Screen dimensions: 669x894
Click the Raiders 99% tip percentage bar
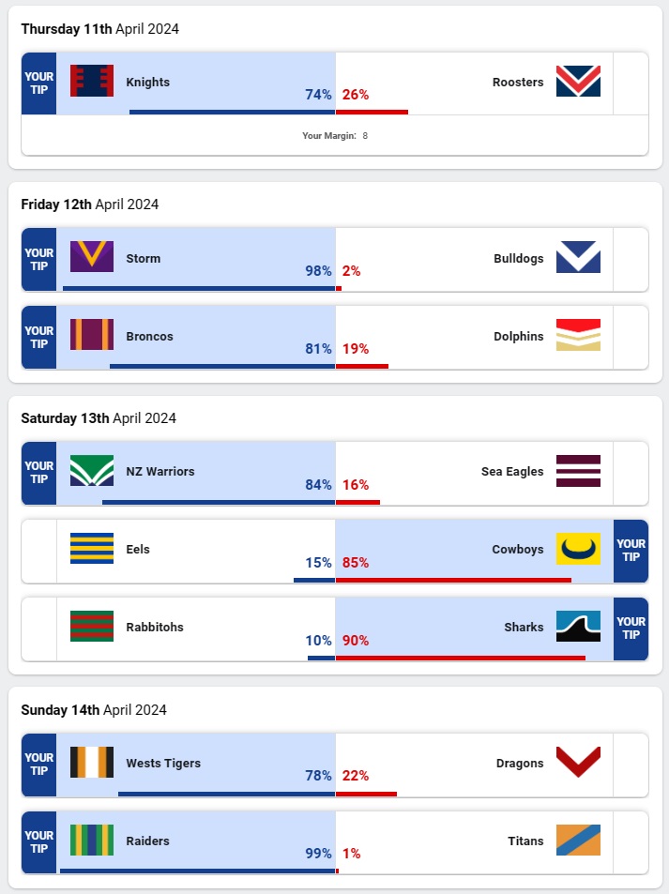[x=197, y=871]
